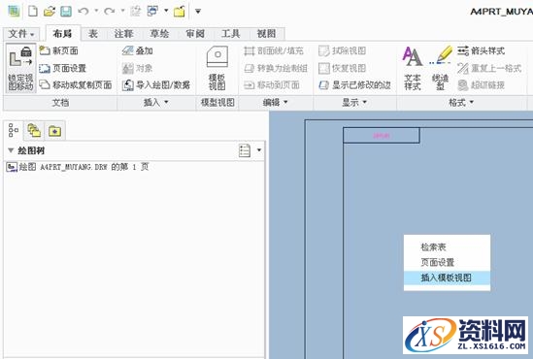Click the Undo arrow icon
533x359 pixels.
(x=83, y=12)
